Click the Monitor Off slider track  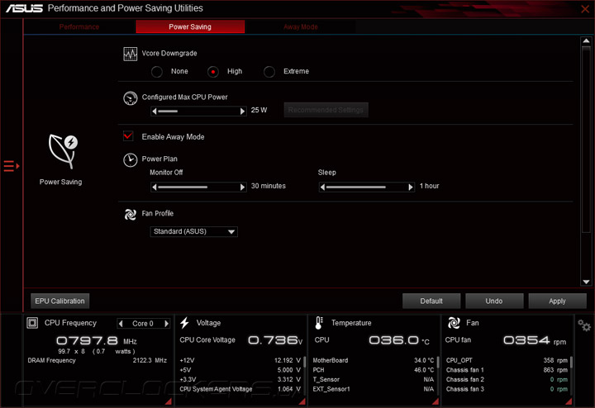[x=198, y=187]
